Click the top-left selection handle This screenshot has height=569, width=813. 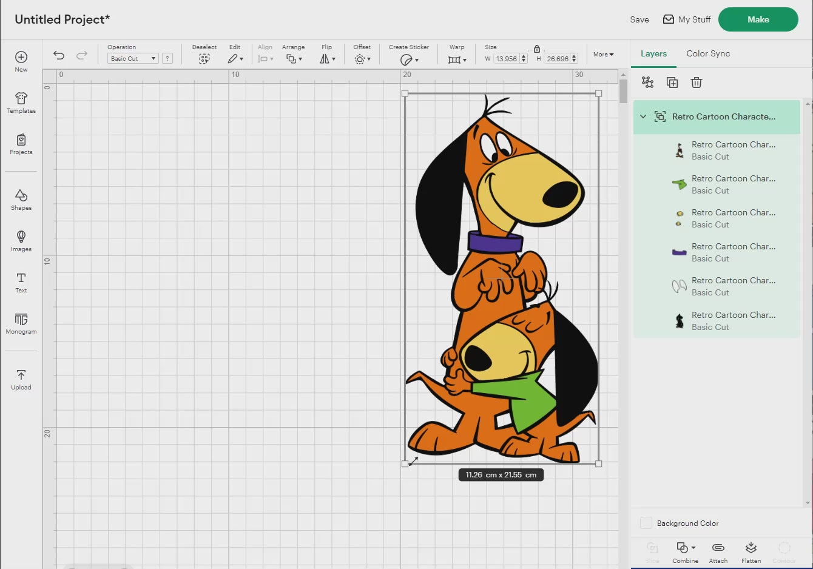click(x=405, y=93)
